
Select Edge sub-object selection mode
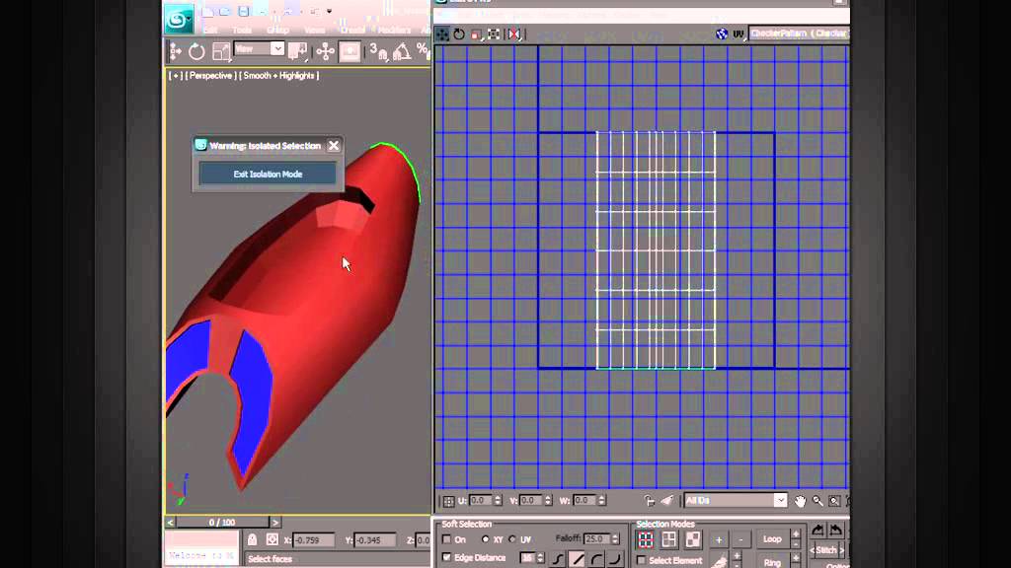[669, 539]
